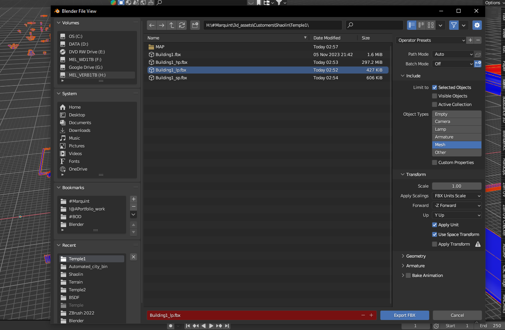This screenshot has width=505, height=330.
Task: Enable the Visible Objects checkbox
Action: point(434,96)
